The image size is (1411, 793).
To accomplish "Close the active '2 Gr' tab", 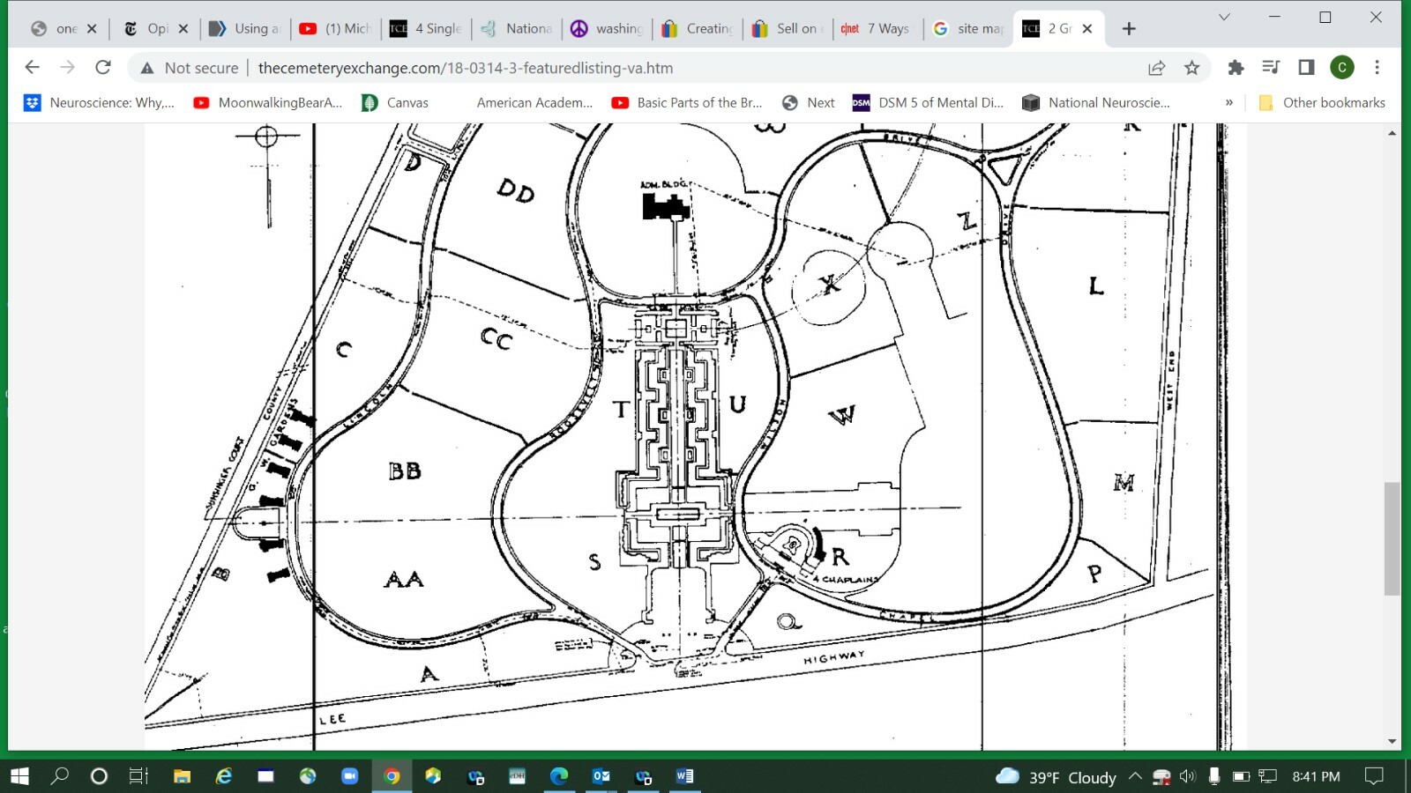I will tap(1087, 29).
